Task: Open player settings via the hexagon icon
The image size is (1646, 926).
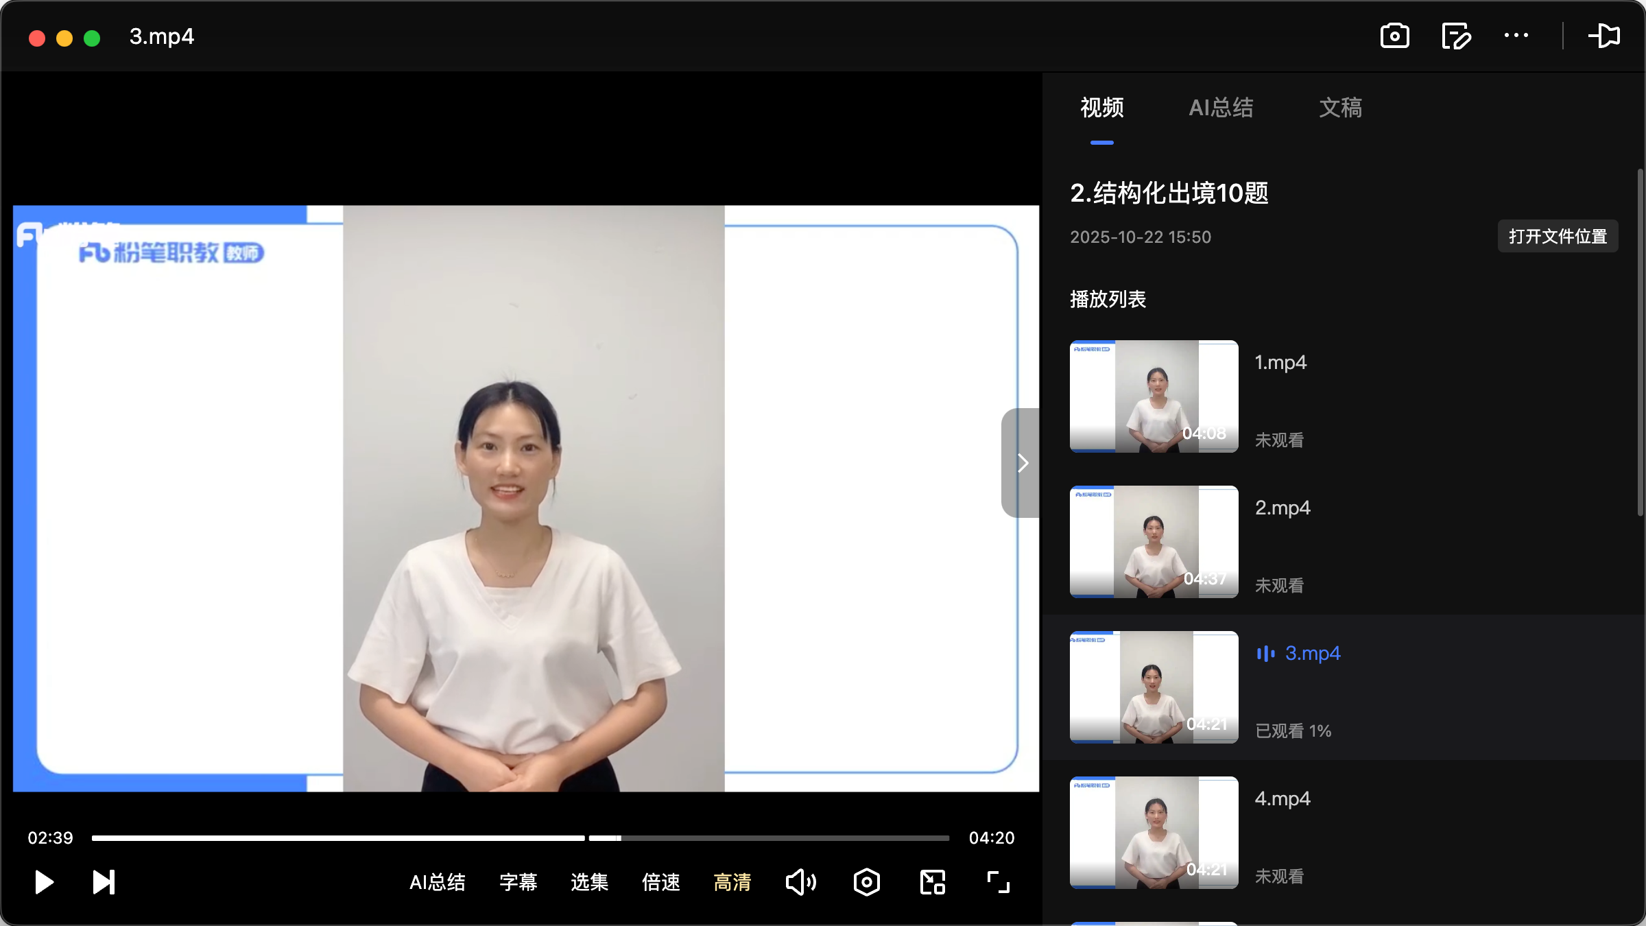Action: [866, 882]
